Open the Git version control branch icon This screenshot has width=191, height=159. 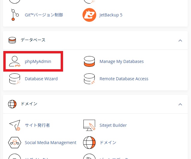pos(15,15)
